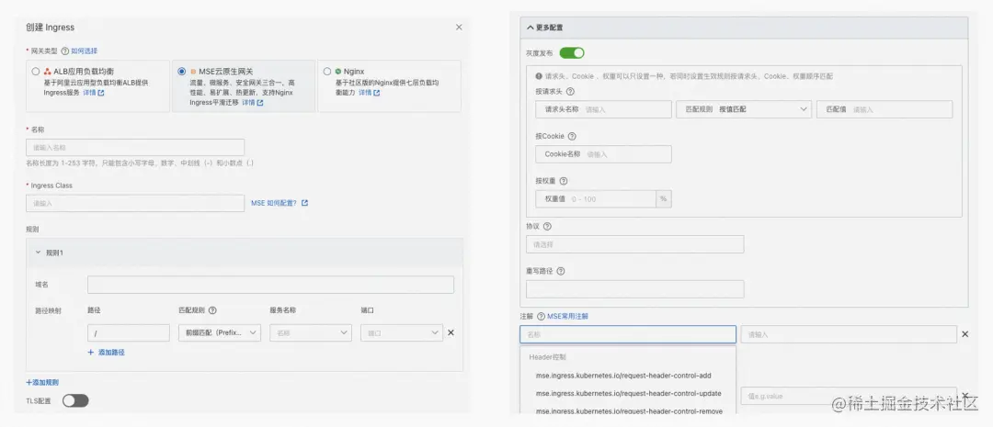Viewport: 993px width, 427px height.
Task: Click the ALB red logo icon
Action: [x=48, y=72]
